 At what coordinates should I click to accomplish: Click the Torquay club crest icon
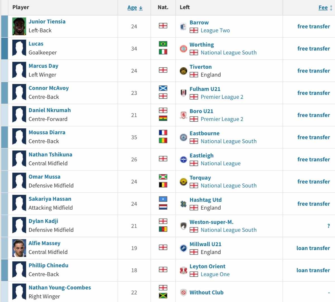tap(183, 182)
